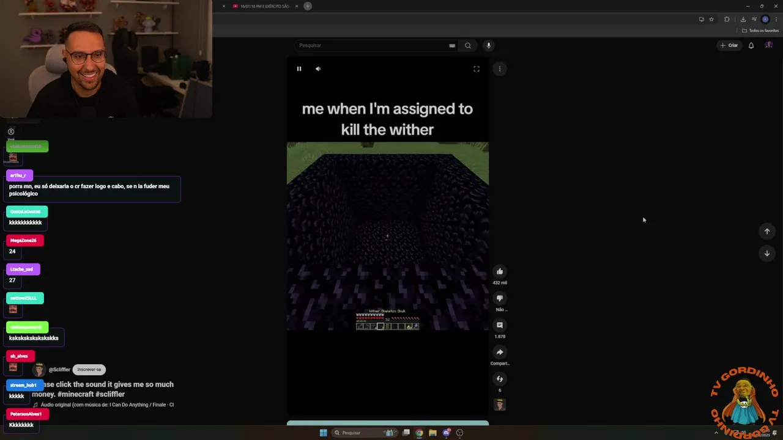783x440 pixels.
Task: Open the Chrome profile avatar
Action: [x=765, y=19]
